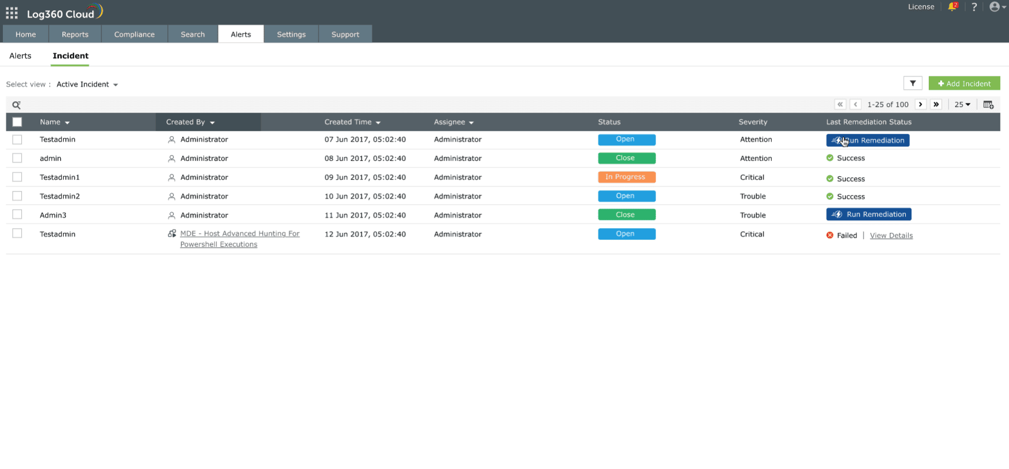
Task: Click the Close status badge for Admin3
Action: pos(627,215)
